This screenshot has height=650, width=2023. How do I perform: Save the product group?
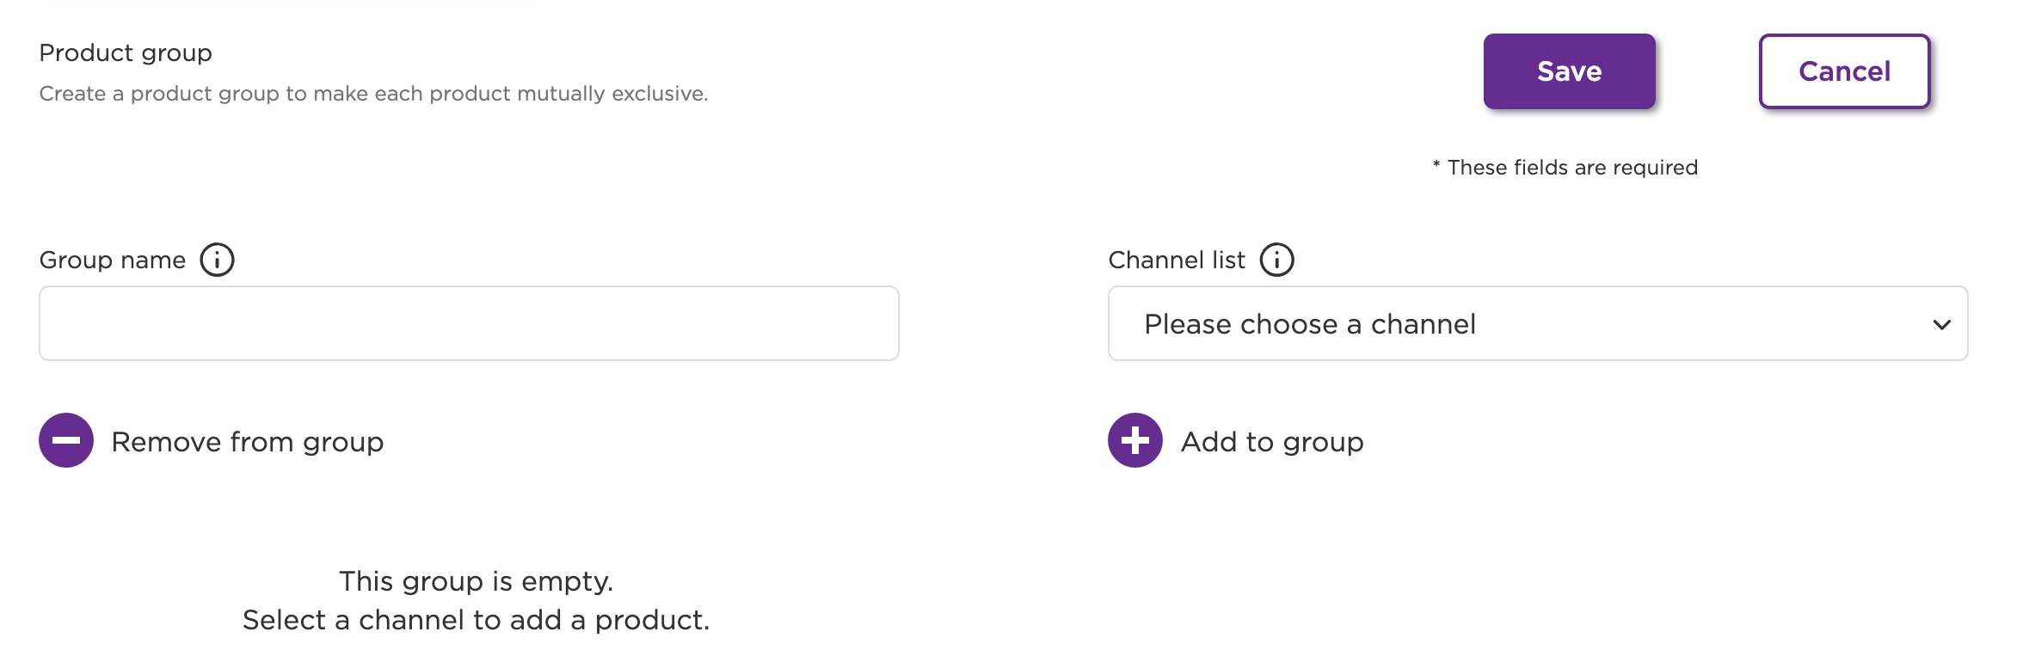(1569, 71)
